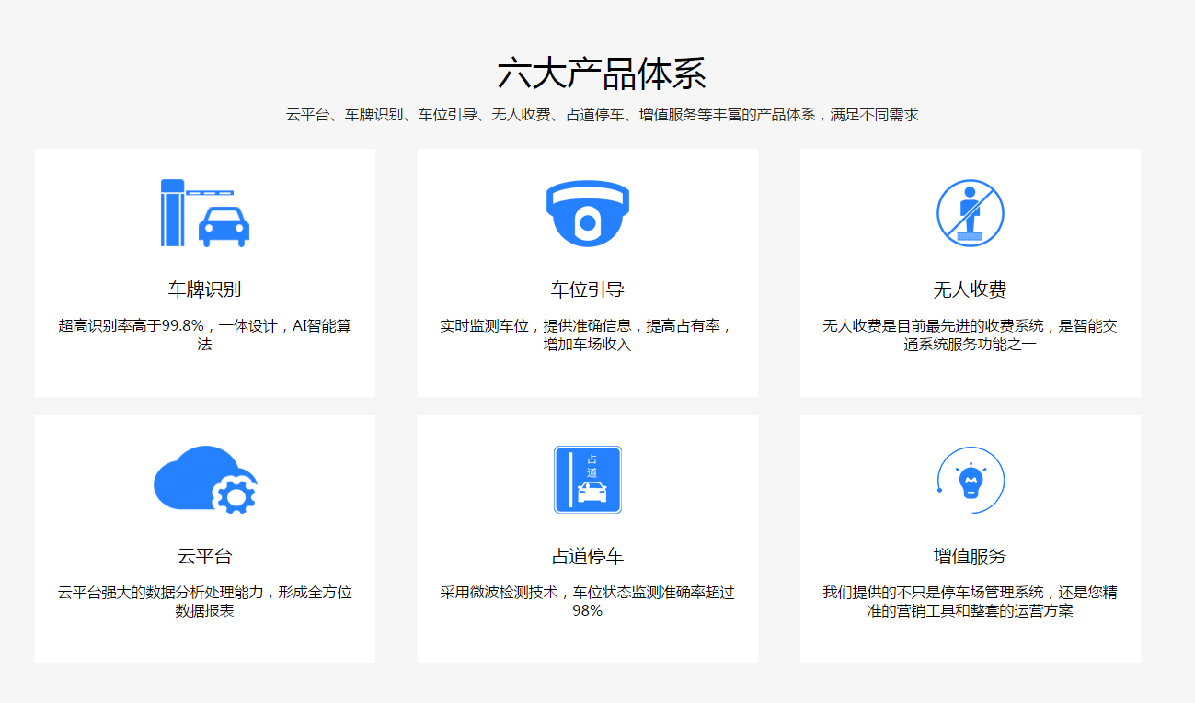Screen dimensions: 1195x703
Task: Click the crossed-out person icon for 无人收费
Action: (970, 213)
